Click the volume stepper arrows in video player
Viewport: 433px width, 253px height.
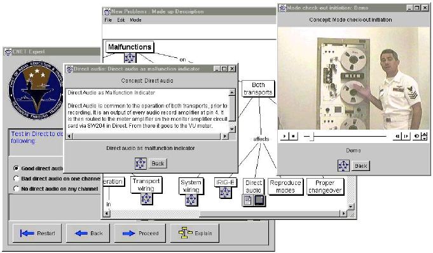425,136
